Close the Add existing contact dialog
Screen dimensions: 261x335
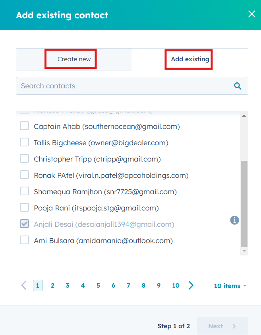click(x=252, y=14)
